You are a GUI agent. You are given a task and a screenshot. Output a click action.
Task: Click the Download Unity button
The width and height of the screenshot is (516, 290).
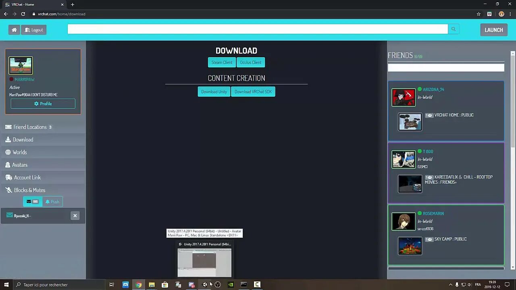(x=214, y=91)
